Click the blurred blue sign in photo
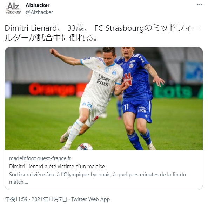Screen dimensions: 208x205 pos(194,71)
